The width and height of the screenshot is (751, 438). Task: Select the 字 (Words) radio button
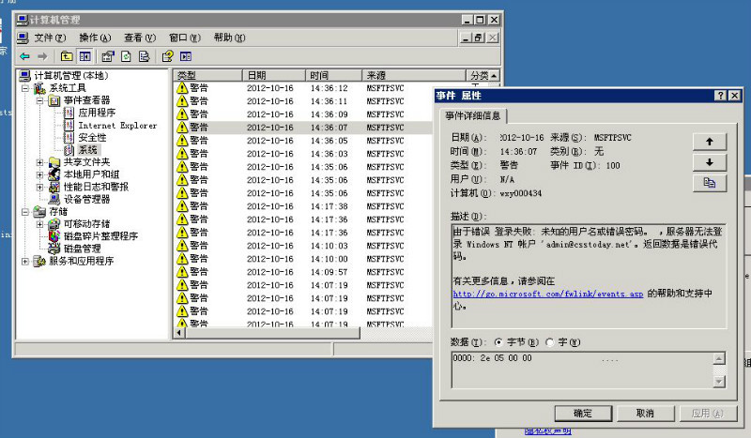[549, 342]
